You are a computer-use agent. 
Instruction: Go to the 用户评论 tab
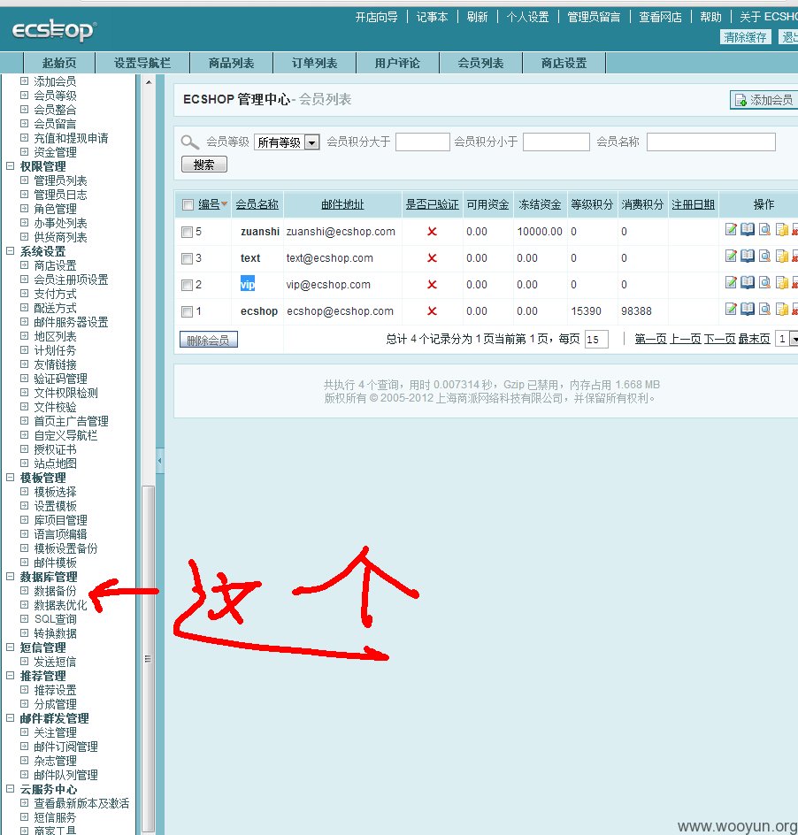[397, 63]
